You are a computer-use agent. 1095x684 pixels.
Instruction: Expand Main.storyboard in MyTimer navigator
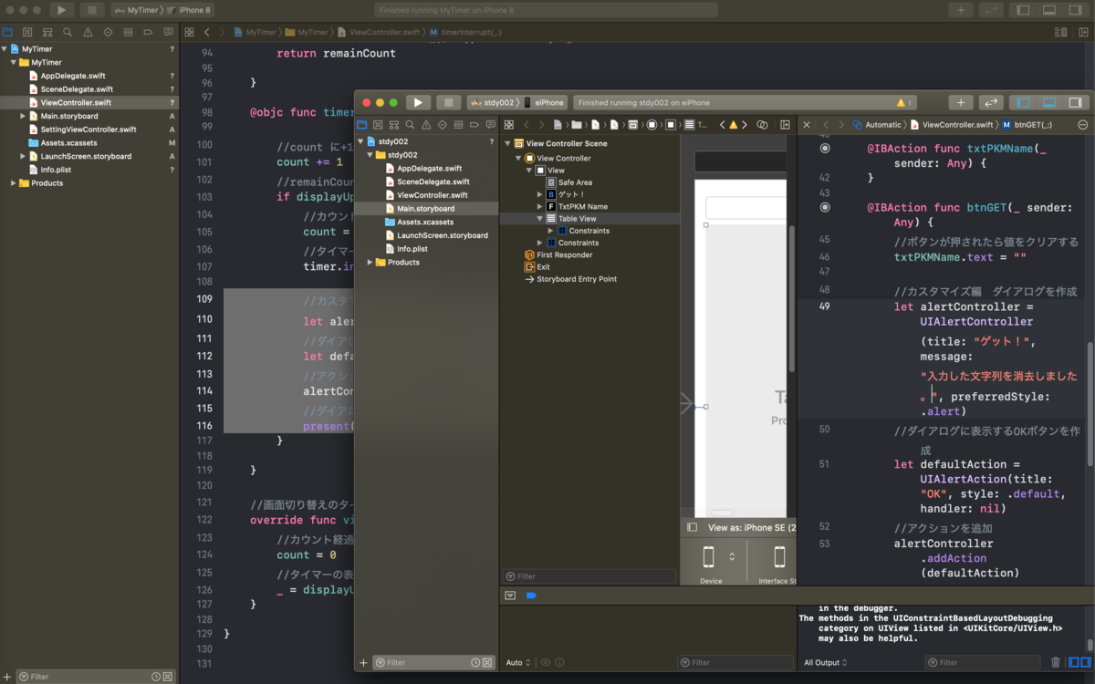pyautogui.click(x=22, y=116)
